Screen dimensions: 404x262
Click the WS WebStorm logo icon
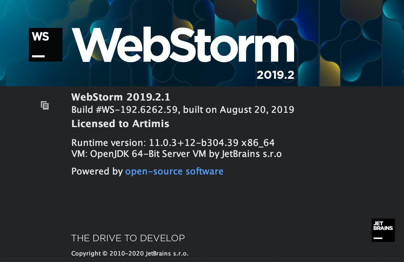(46, 45)
